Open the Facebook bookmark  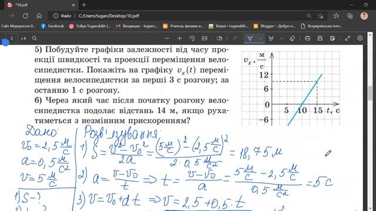coord(52,26)
